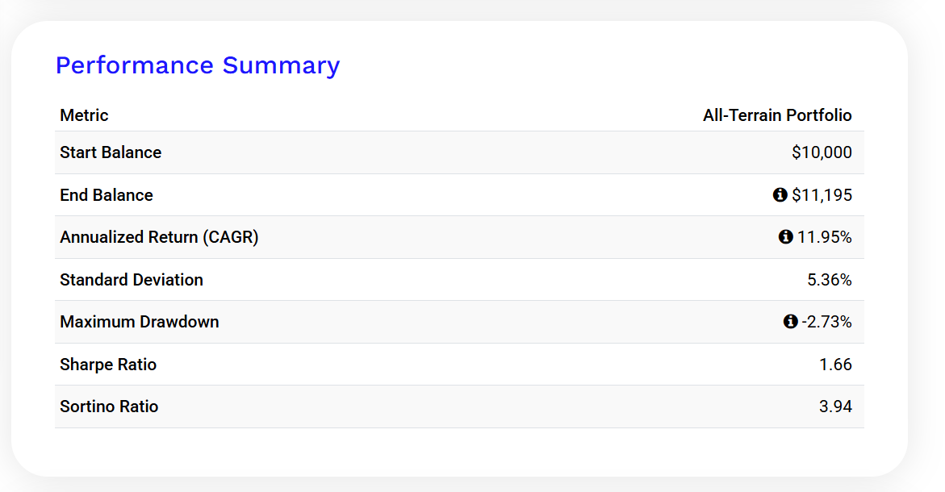Click the Maximum Drawdown row label
This screenshot has width=945, height=492.
pyautogui.click(x=140, y=322)
